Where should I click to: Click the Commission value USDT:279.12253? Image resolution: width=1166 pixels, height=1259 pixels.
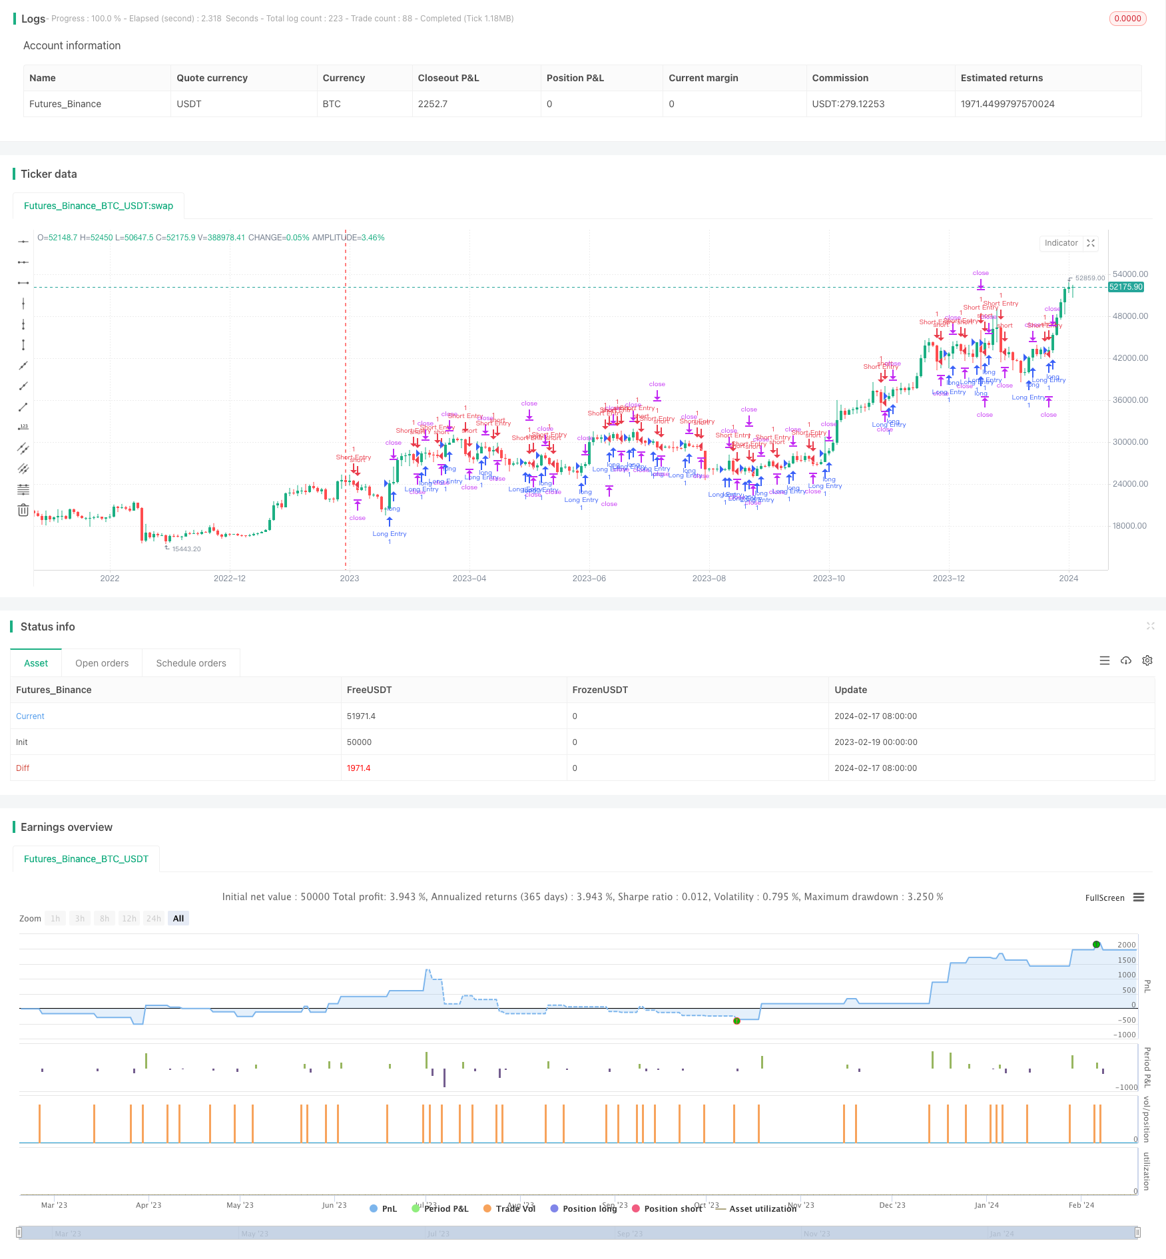[x=848, y=104]
